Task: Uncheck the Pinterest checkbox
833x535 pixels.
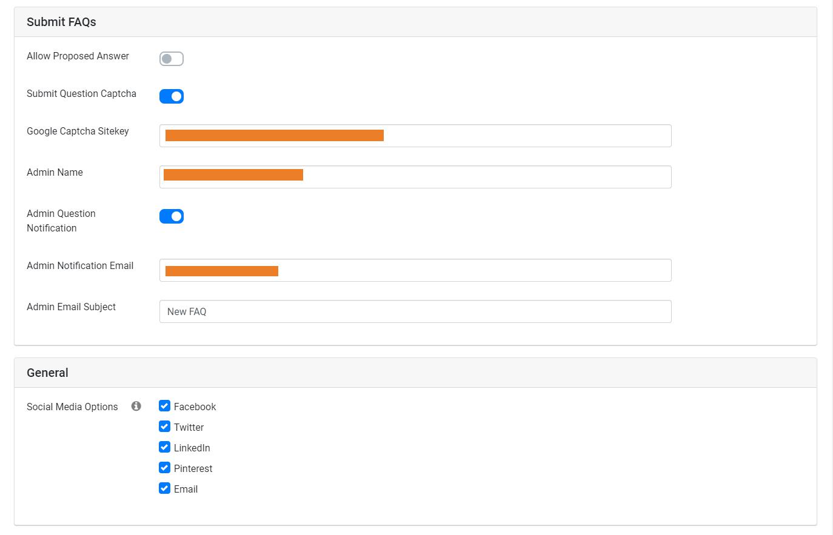Action: [x=164, y=468]
